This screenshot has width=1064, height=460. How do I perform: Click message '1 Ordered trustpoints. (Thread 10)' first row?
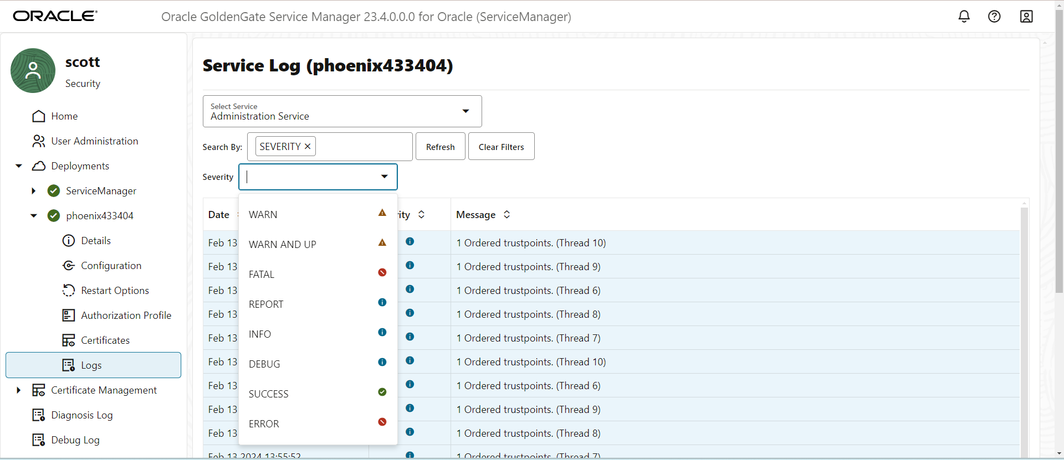click(531, 243)
